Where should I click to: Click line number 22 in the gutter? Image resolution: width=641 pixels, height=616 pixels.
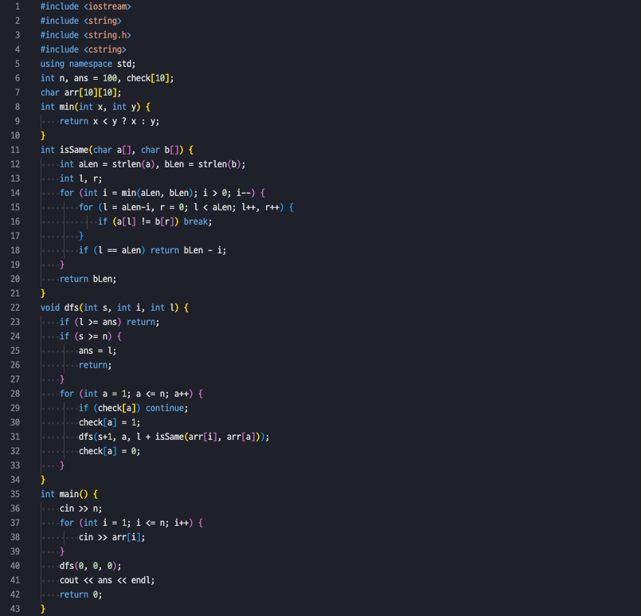(14, 308)
